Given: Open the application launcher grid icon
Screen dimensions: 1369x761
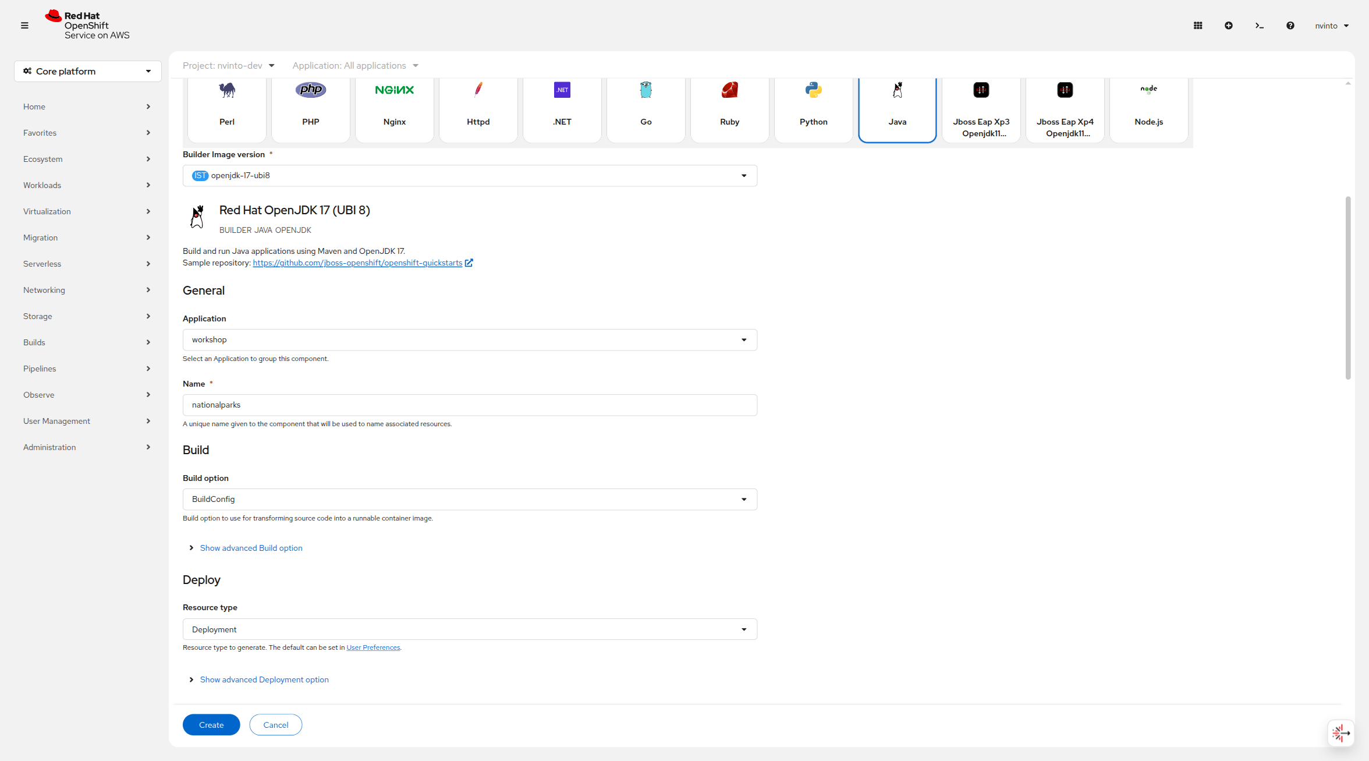Looking at the screenshot, I should click(1198, 26).
